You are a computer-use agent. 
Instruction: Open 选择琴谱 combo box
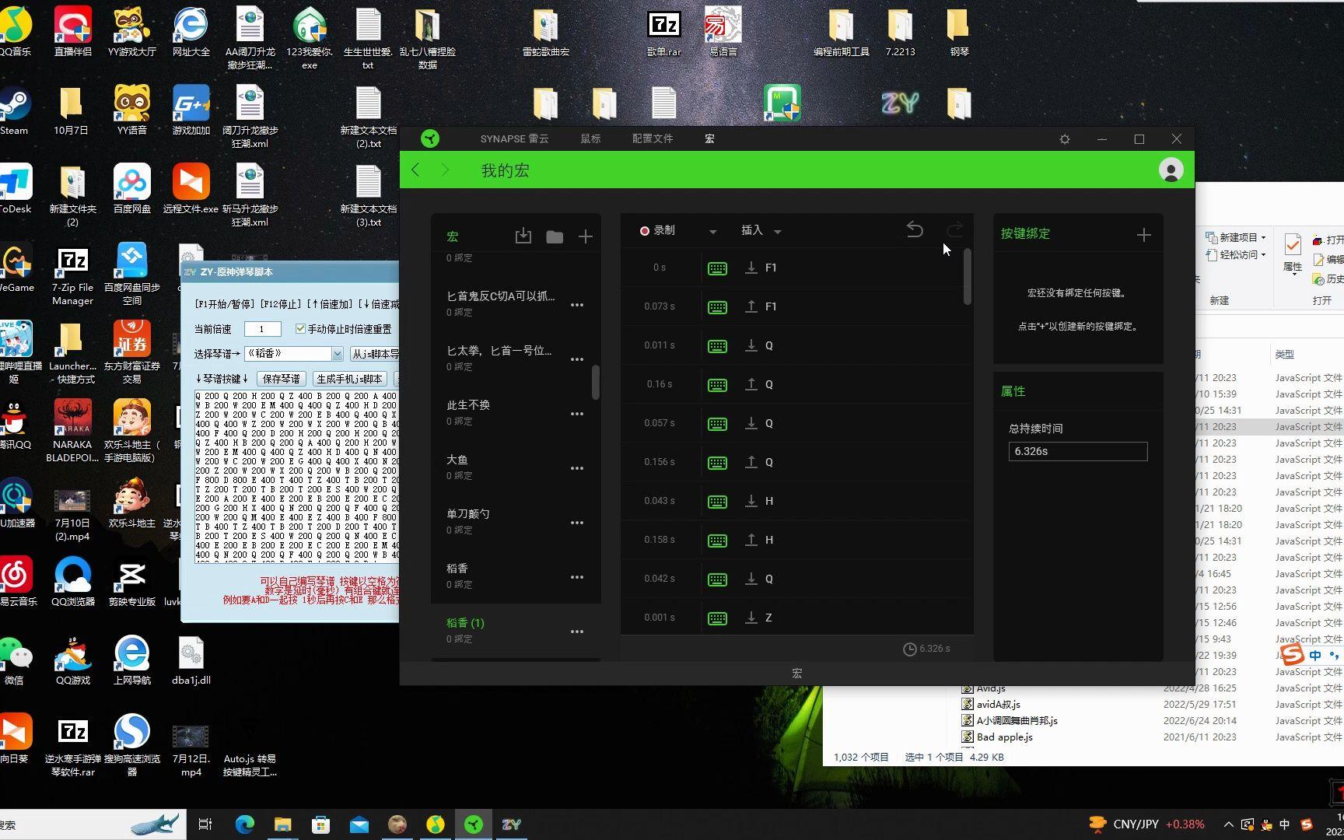tap(294, 354)
